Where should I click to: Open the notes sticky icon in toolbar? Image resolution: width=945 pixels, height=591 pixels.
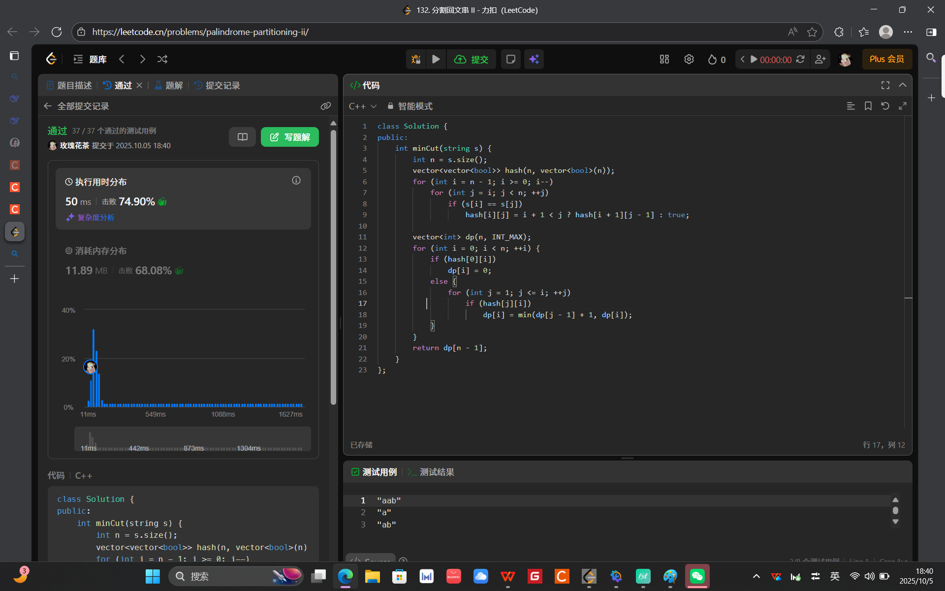click(510, 59)
